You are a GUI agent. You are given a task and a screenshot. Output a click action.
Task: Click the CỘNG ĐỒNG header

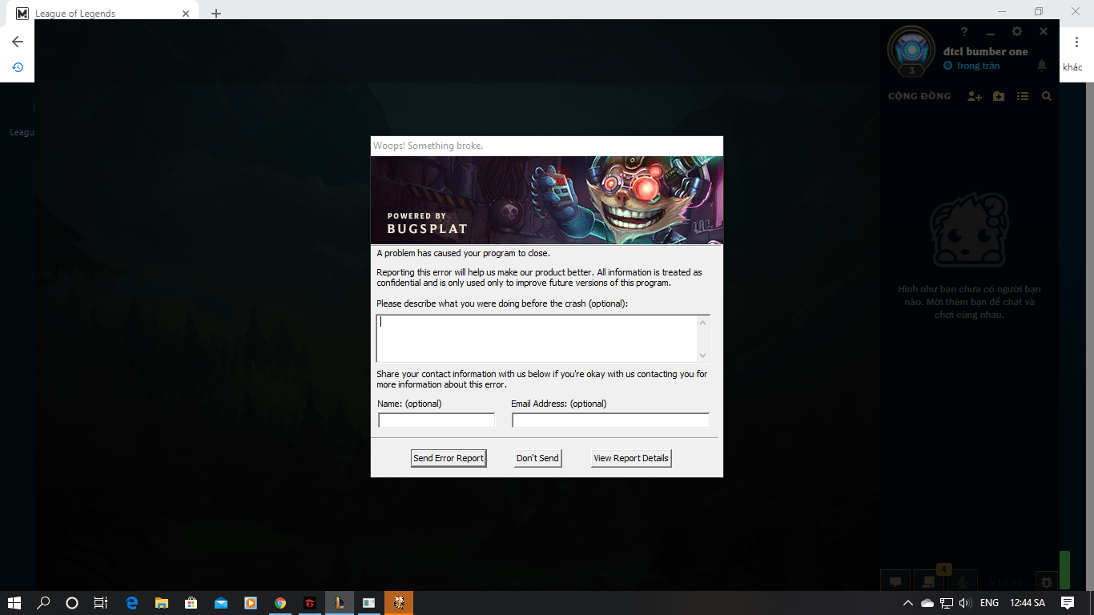[x=919, y=96]
